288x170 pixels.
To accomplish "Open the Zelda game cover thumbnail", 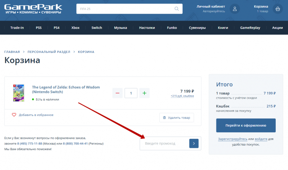I will click(18, 93).
